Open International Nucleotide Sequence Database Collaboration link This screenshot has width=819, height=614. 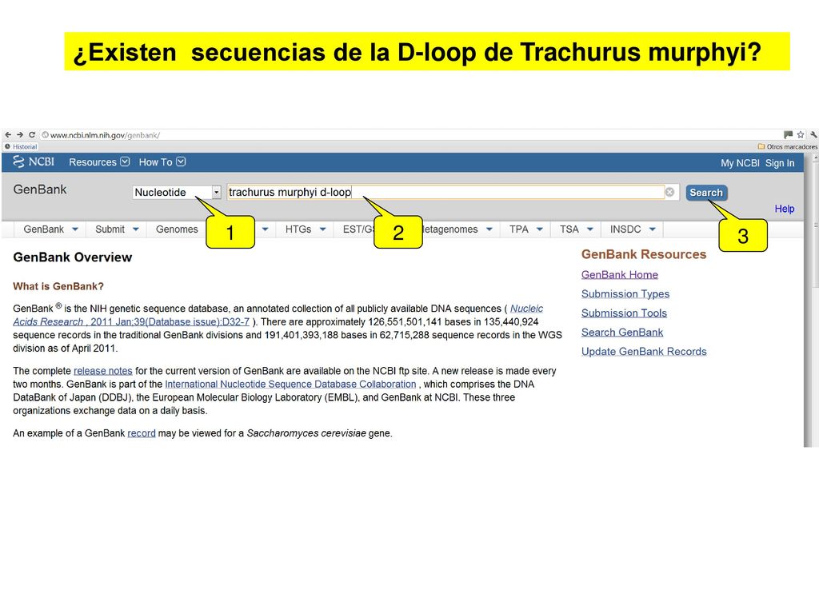pyautogui.click(x=290, y=385)
